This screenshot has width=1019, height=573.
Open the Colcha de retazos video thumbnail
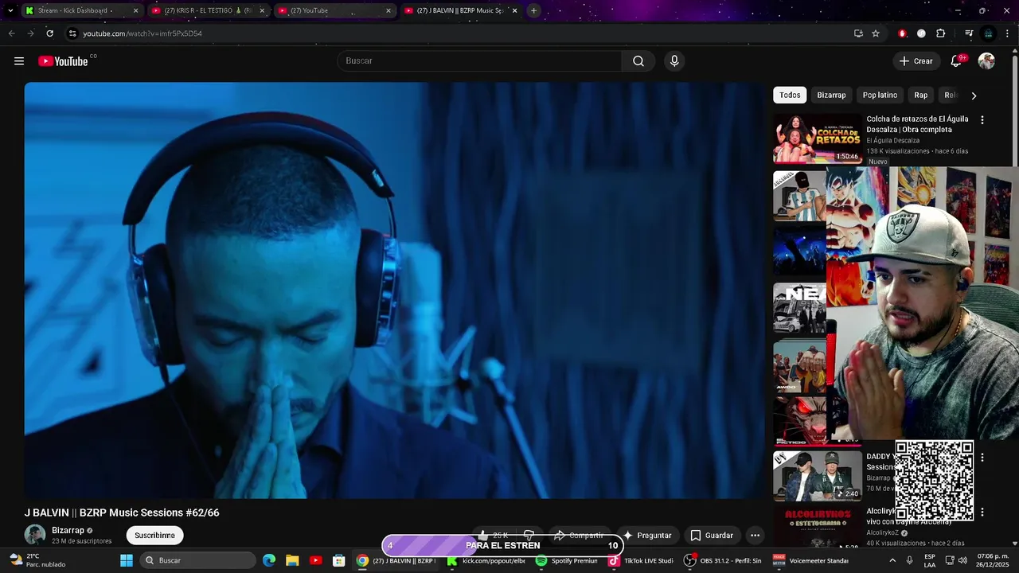(818, 138)
